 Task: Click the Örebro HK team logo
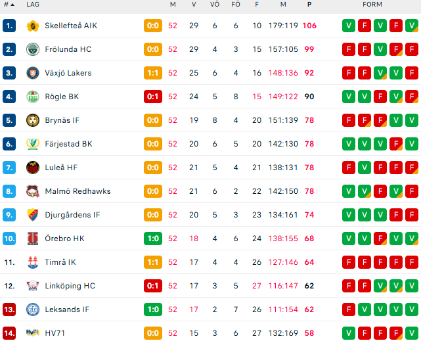point(32,239)
